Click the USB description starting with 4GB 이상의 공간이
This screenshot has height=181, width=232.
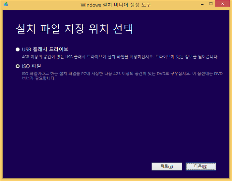(x=120, y=57)
